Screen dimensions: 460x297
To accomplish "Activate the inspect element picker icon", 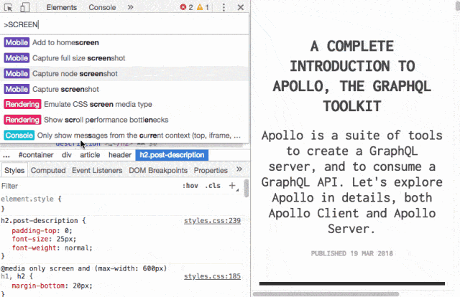I will point(8,7).
